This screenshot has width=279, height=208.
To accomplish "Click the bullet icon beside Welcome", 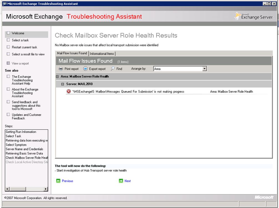I will [8, 33].
